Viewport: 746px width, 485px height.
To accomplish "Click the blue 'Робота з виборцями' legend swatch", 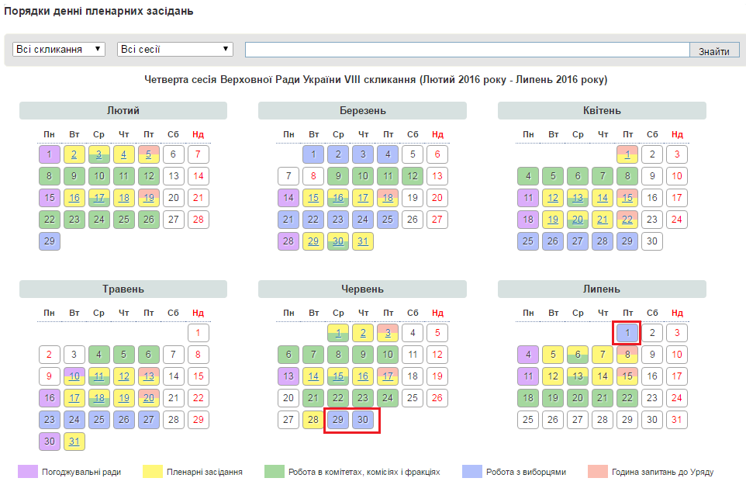I will click(x=471, y=471).
